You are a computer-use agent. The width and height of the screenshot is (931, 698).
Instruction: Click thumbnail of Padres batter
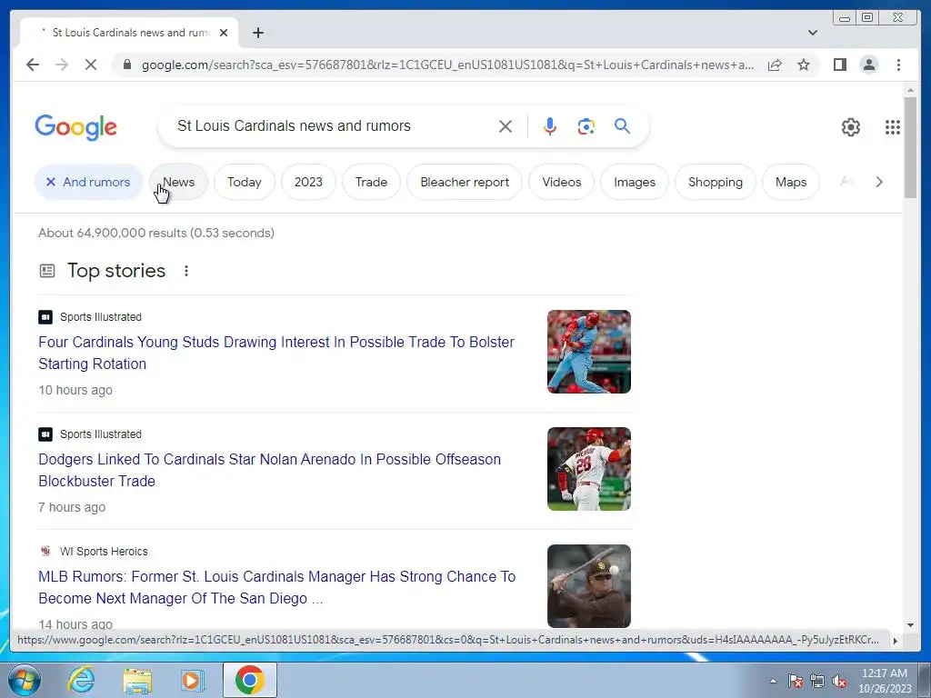pyautogui.click(x=588, y=586)
